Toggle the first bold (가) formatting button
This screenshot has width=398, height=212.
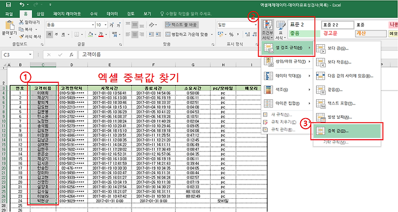tap(50, 34)
